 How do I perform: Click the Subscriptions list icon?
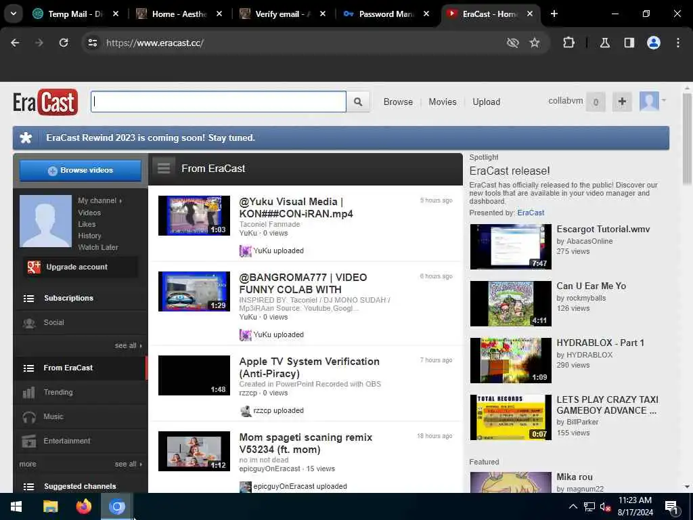pos(28,299)
